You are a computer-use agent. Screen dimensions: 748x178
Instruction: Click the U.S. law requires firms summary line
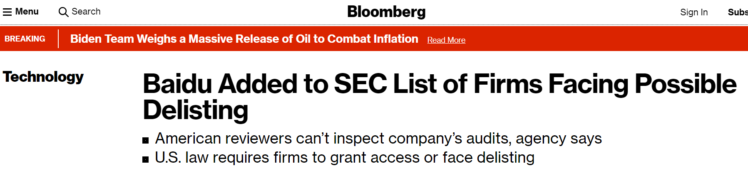pyautogui.click(x=345, y=158)
